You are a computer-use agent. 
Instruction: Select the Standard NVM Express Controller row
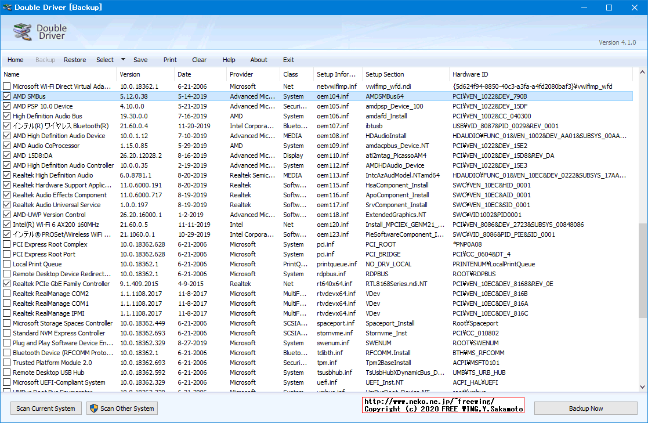point(59,333)
